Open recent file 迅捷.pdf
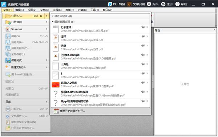The width and height of the screenshot is (218, 137). tap(101, 47)
